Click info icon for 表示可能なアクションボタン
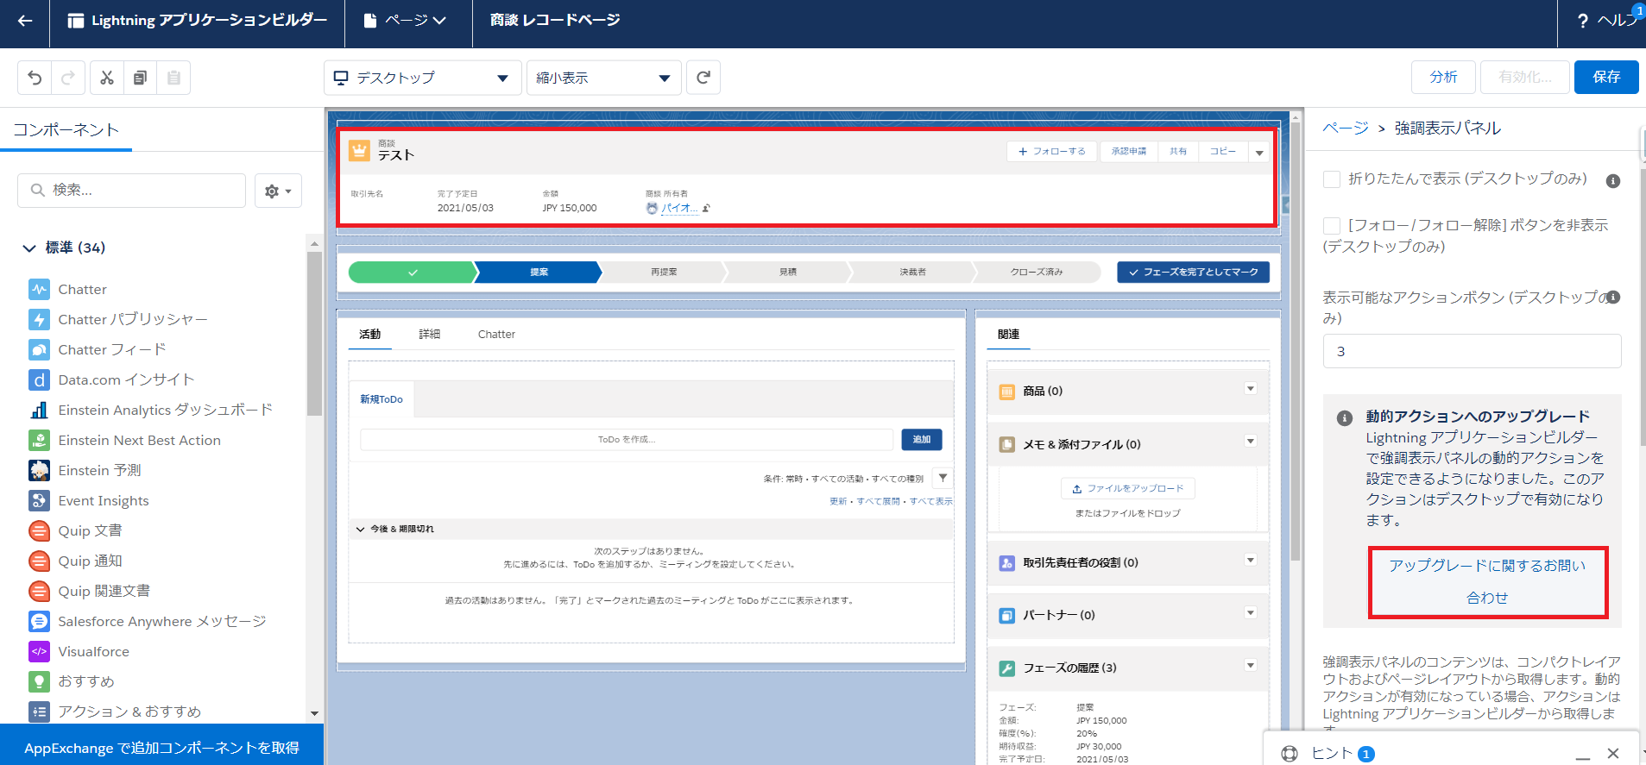 point(1612,298)
